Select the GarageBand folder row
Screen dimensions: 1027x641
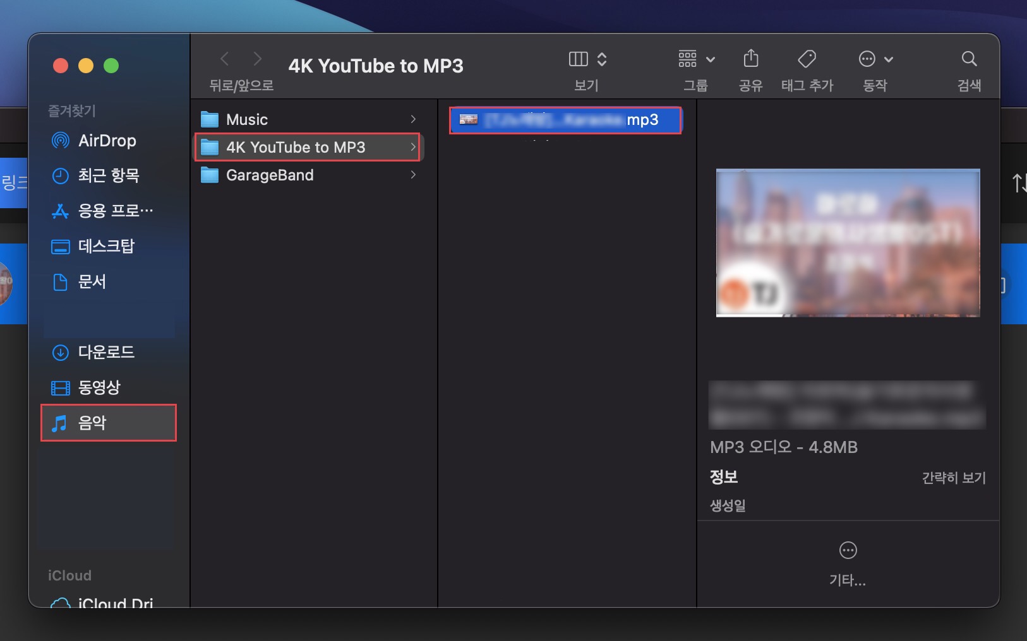point(309,175)
